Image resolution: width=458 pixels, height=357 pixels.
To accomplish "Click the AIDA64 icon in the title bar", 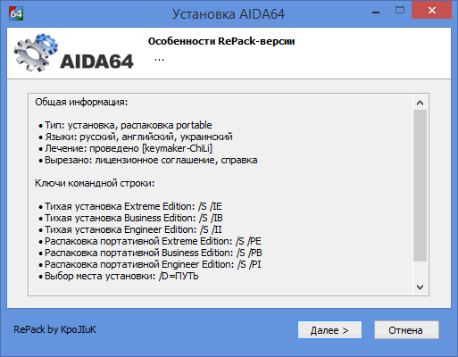I will pos(16,13).
